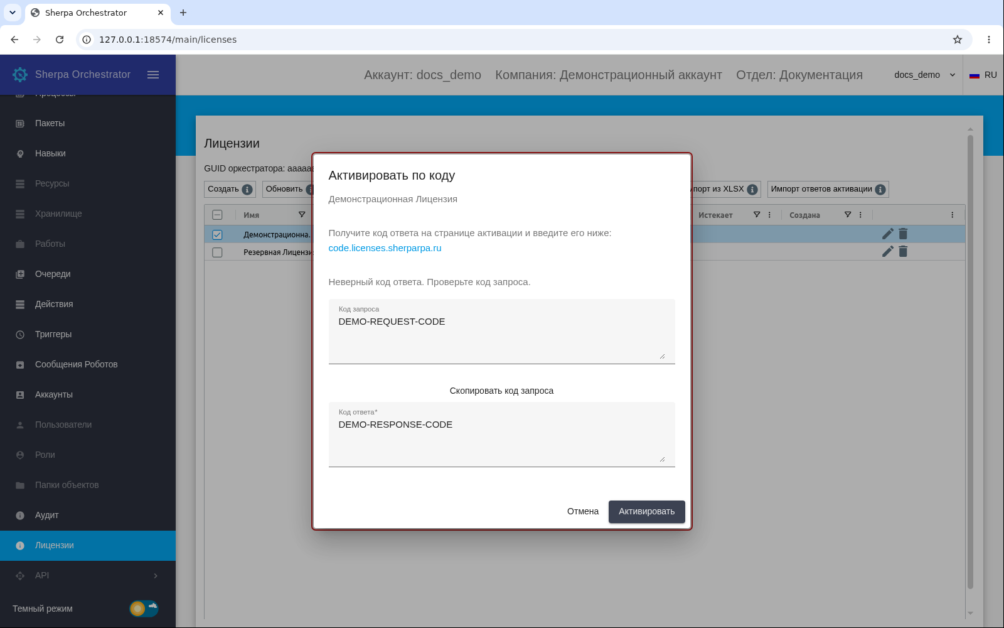This screenshot has height=628, width=1004.
Task: Open the docs_demo user dropdown
Action: 925,75
